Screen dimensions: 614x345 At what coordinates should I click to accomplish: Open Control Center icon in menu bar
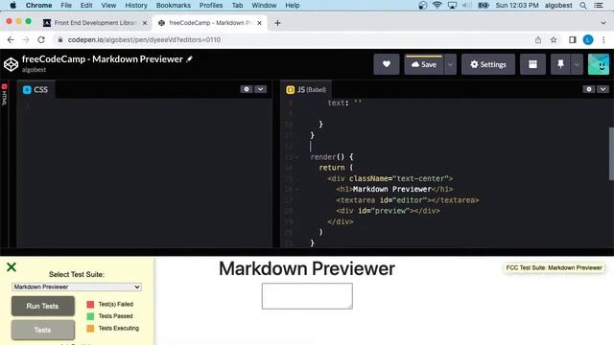(x=599, y=6)
